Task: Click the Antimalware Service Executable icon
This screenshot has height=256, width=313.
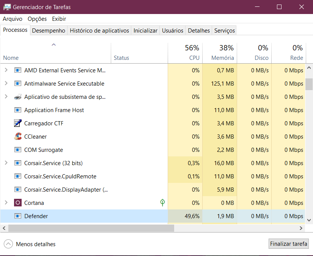Action: click(x=18, y=83)
